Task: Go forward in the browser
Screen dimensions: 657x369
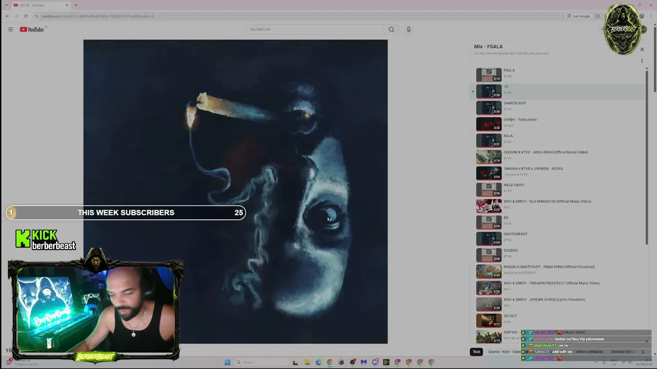Action: click(16, 16)
